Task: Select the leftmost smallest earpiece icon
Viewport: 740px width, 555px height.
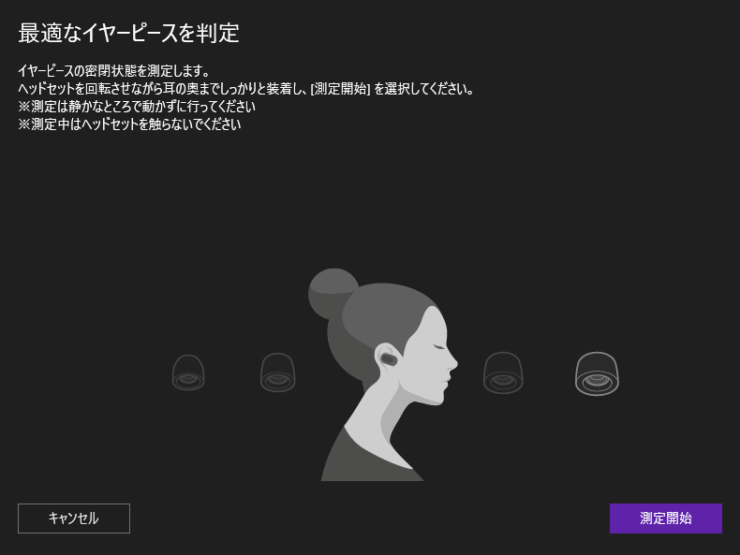Action: [x=188, y=372]
